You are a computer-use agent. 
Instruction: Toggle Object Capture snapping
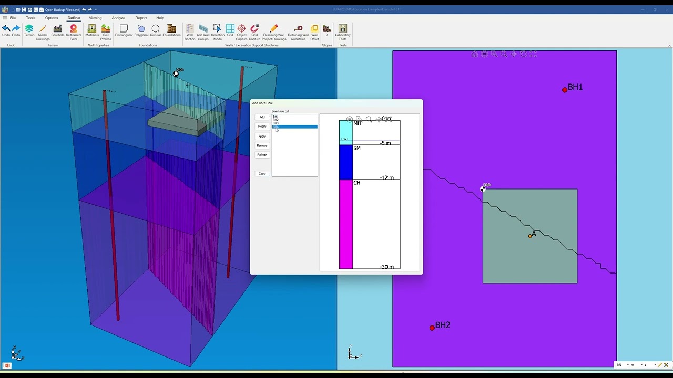(241, 33)
